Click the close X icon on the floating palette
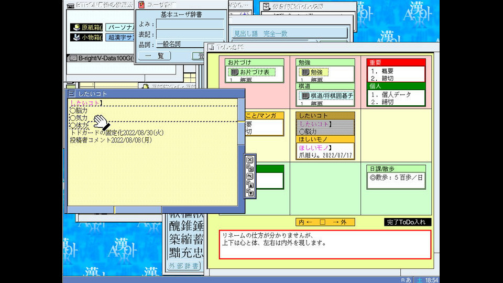This screenshot has width=503, height=283. point(250,160)
